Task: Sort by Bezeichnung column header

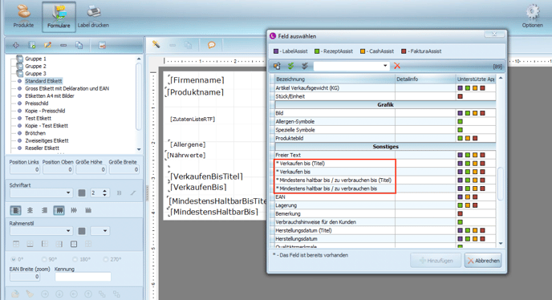Action: click(x=335, y=79)
